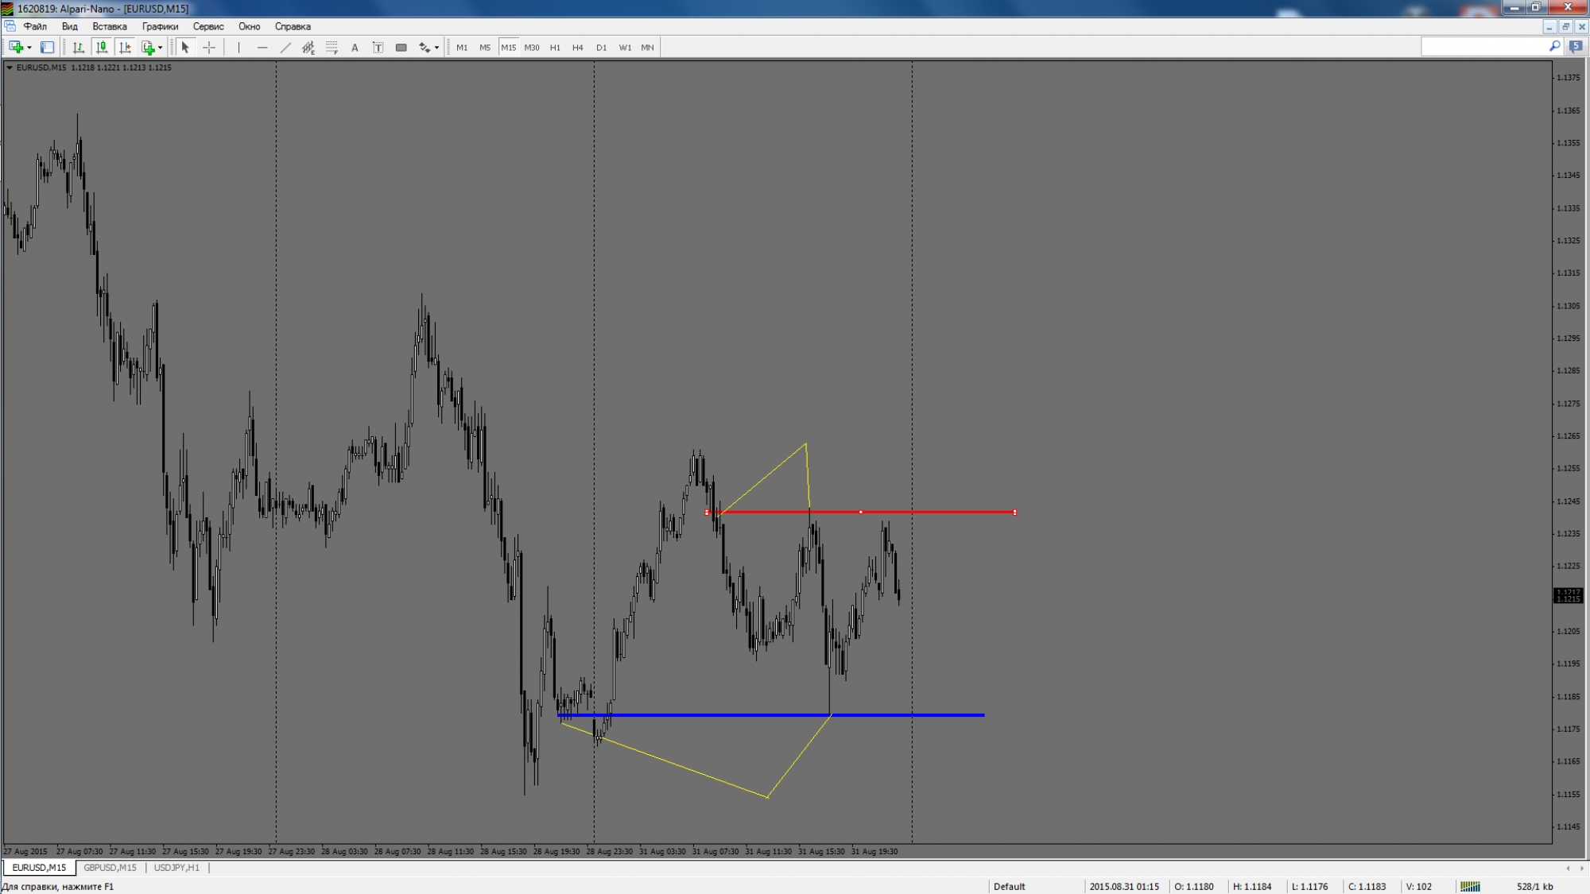Open the New Chart dropdown arrow
Screen dimensions: 1590x894
tap(29, 48)
